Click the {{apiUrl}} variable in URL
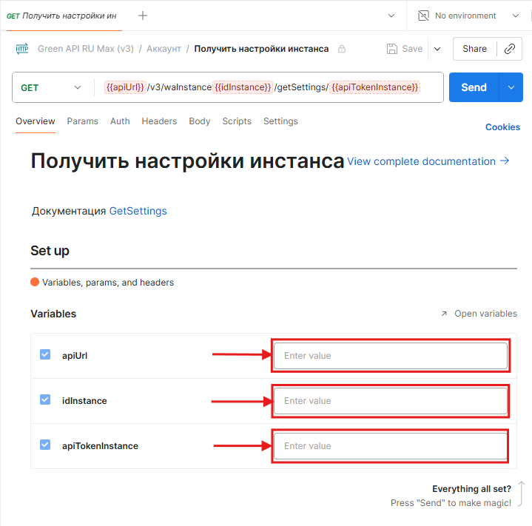Image resolution: width=532 pixels, height=526 pixels. tap(125, 87)
